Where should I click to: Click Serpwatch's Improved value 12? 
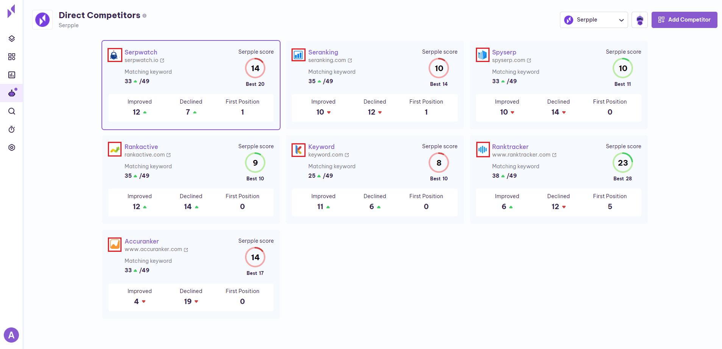click(x=136, y=112)
